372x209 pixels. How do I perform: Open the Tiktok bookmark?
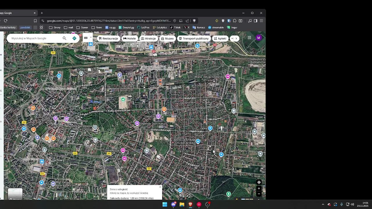175,28
